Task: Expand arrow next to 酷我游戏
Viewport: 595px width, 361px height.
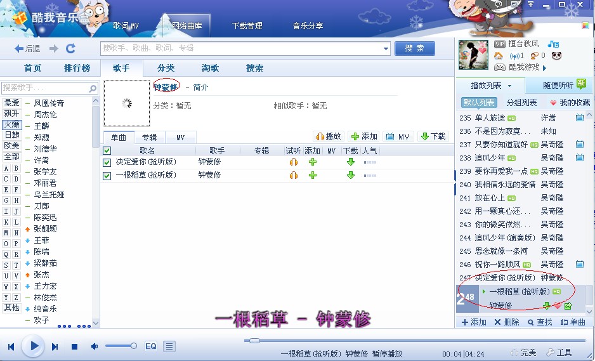Action: (544, 68)
